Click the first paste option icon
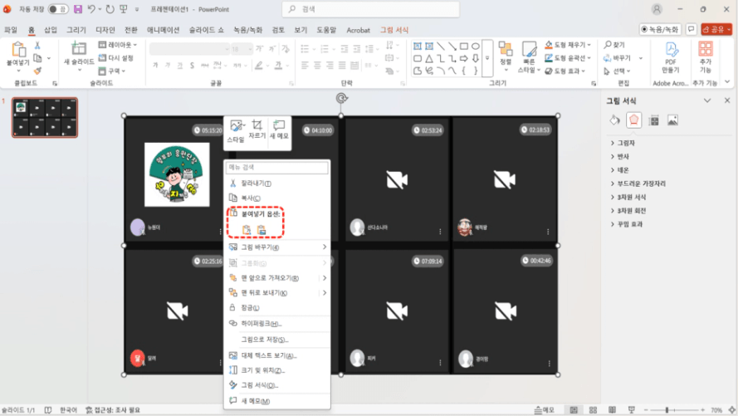This screenshot has width=738, height=416. tap(247, 230)
